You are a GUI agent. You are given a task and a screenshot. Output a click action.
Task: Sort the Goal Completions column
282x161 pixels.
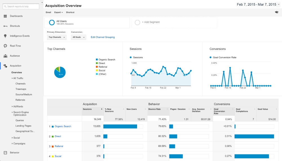click(255, 109)
